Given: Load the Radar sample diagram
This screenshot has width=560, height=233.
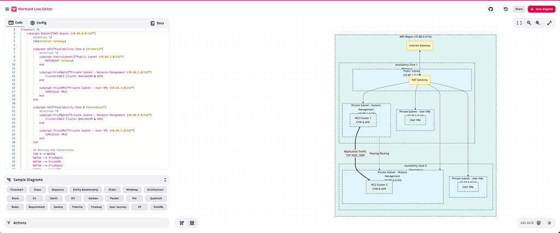Looking at the screenshot, I should click(15, 207).
